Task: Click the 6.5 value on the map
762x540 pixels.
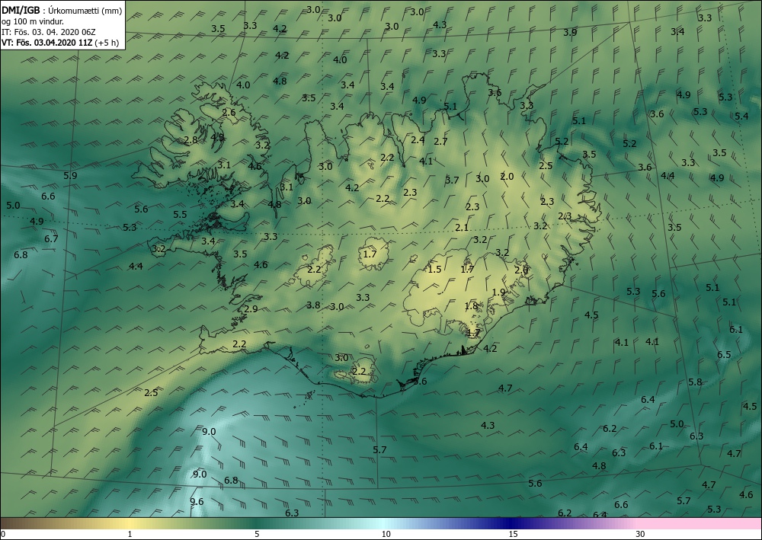Action: [x=724, y=354]
